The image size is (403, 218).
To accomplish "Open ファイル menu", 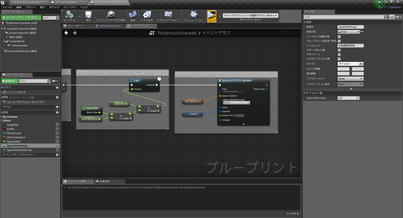I will click(x=7, y=7).
